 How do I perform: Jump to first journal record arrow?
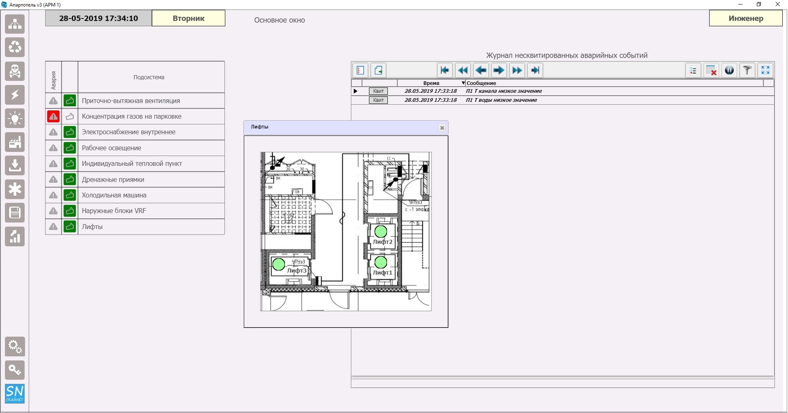coord(444,70)
